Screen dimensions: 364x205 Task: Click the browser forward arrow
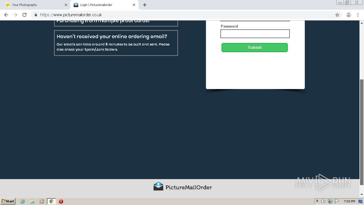click(15, 15)
